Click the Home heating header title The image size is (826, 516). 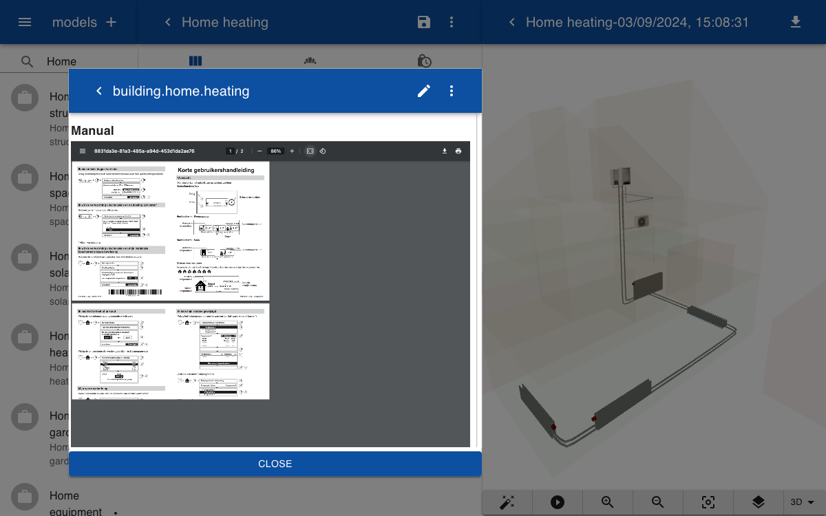225,22
